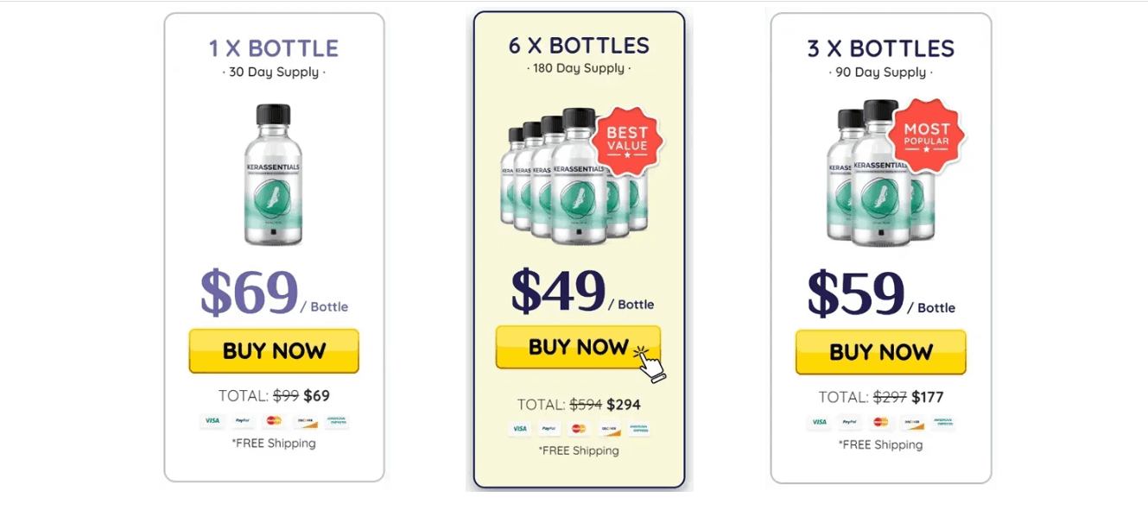1148x510 pixels.
Task: Click the Mastercard icon under 1 X Bottle
Action: tap(275, 421)
